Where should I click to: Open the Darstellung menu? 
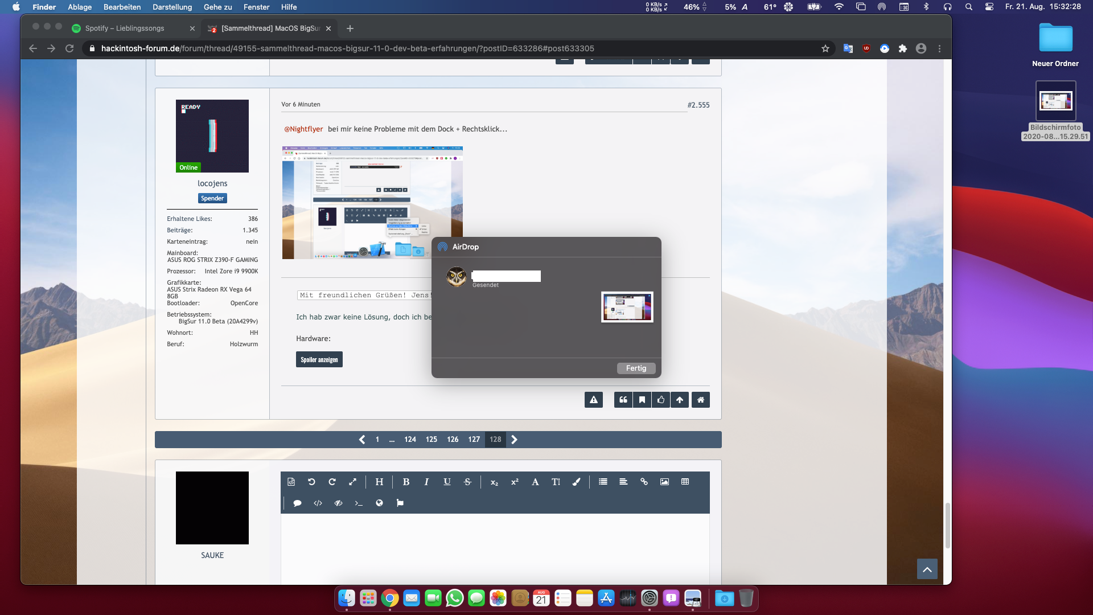(x=172, y=7)
